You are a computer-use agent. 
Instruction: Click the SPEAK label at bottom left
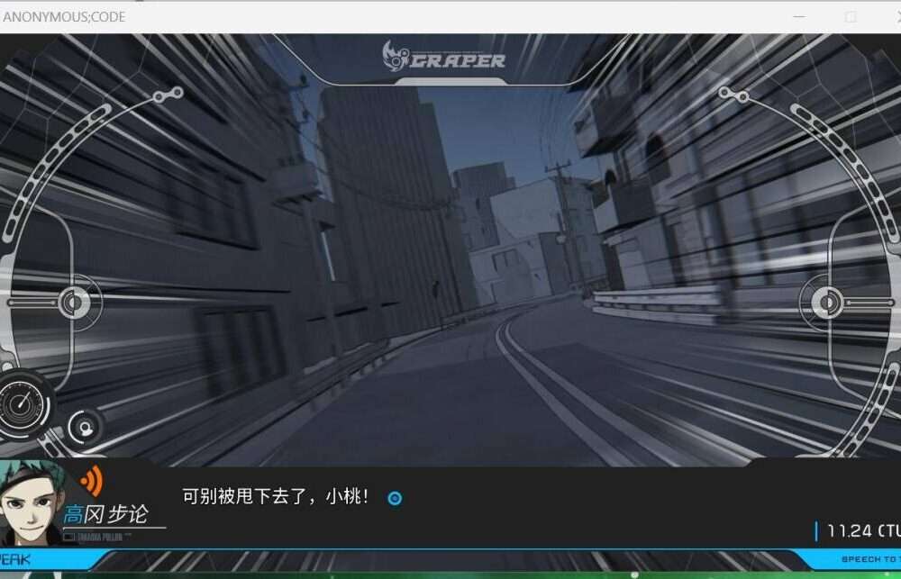tap(15, 559)
